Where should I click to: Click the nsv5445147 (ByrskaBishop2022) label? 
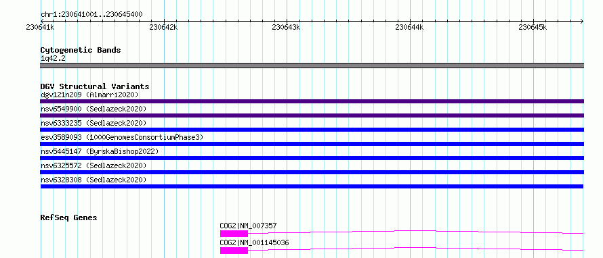tap(100, 151)
